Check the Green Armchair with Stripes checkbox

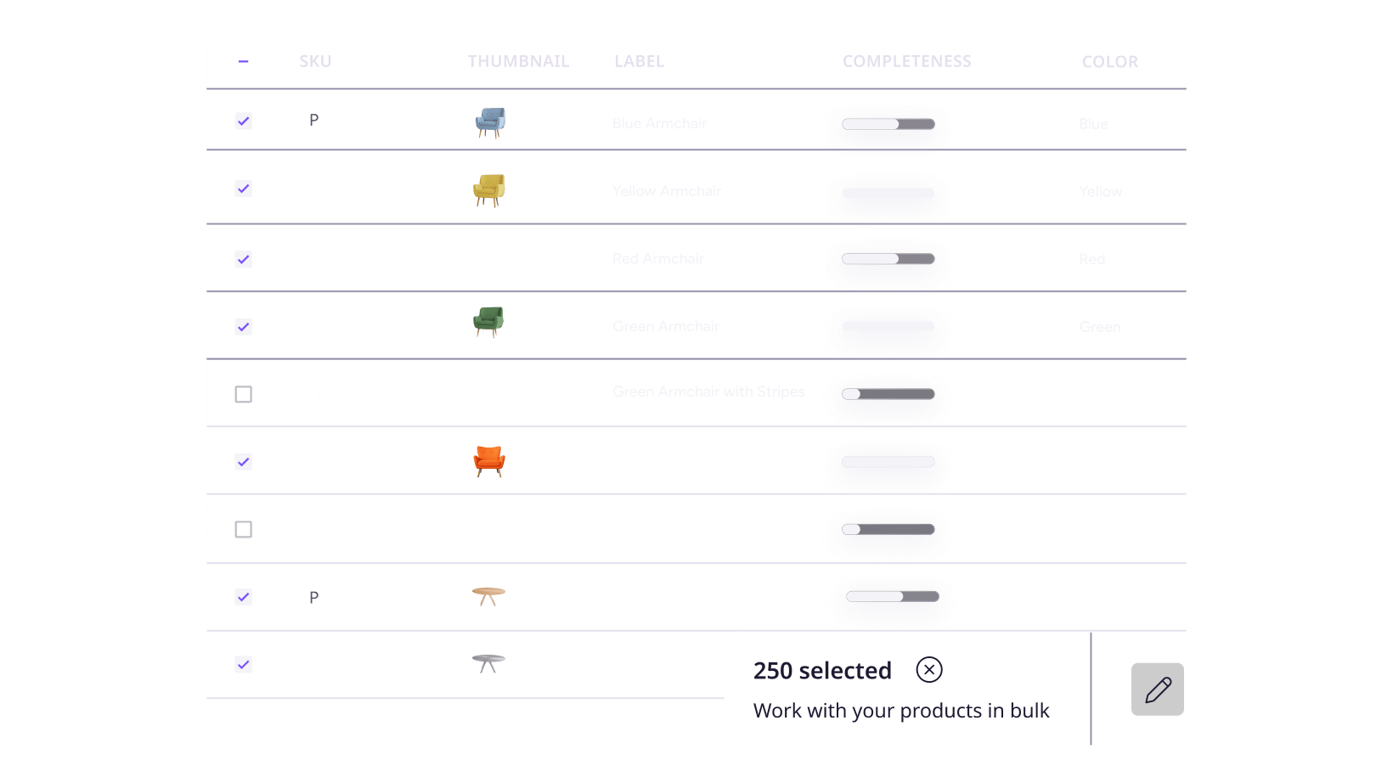coord(243,394)
